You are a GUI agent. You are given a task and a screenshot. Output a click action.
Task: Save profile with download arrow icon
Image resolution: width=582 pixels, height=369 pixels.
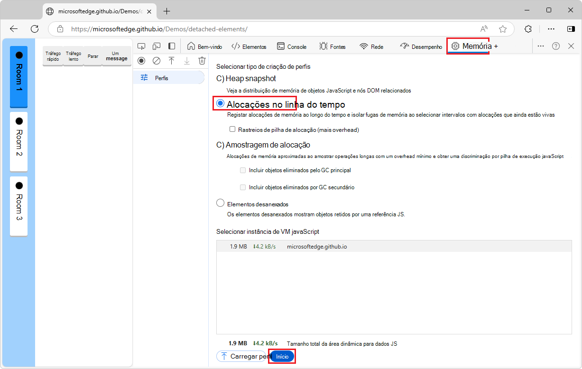click(x=187, y=61)
